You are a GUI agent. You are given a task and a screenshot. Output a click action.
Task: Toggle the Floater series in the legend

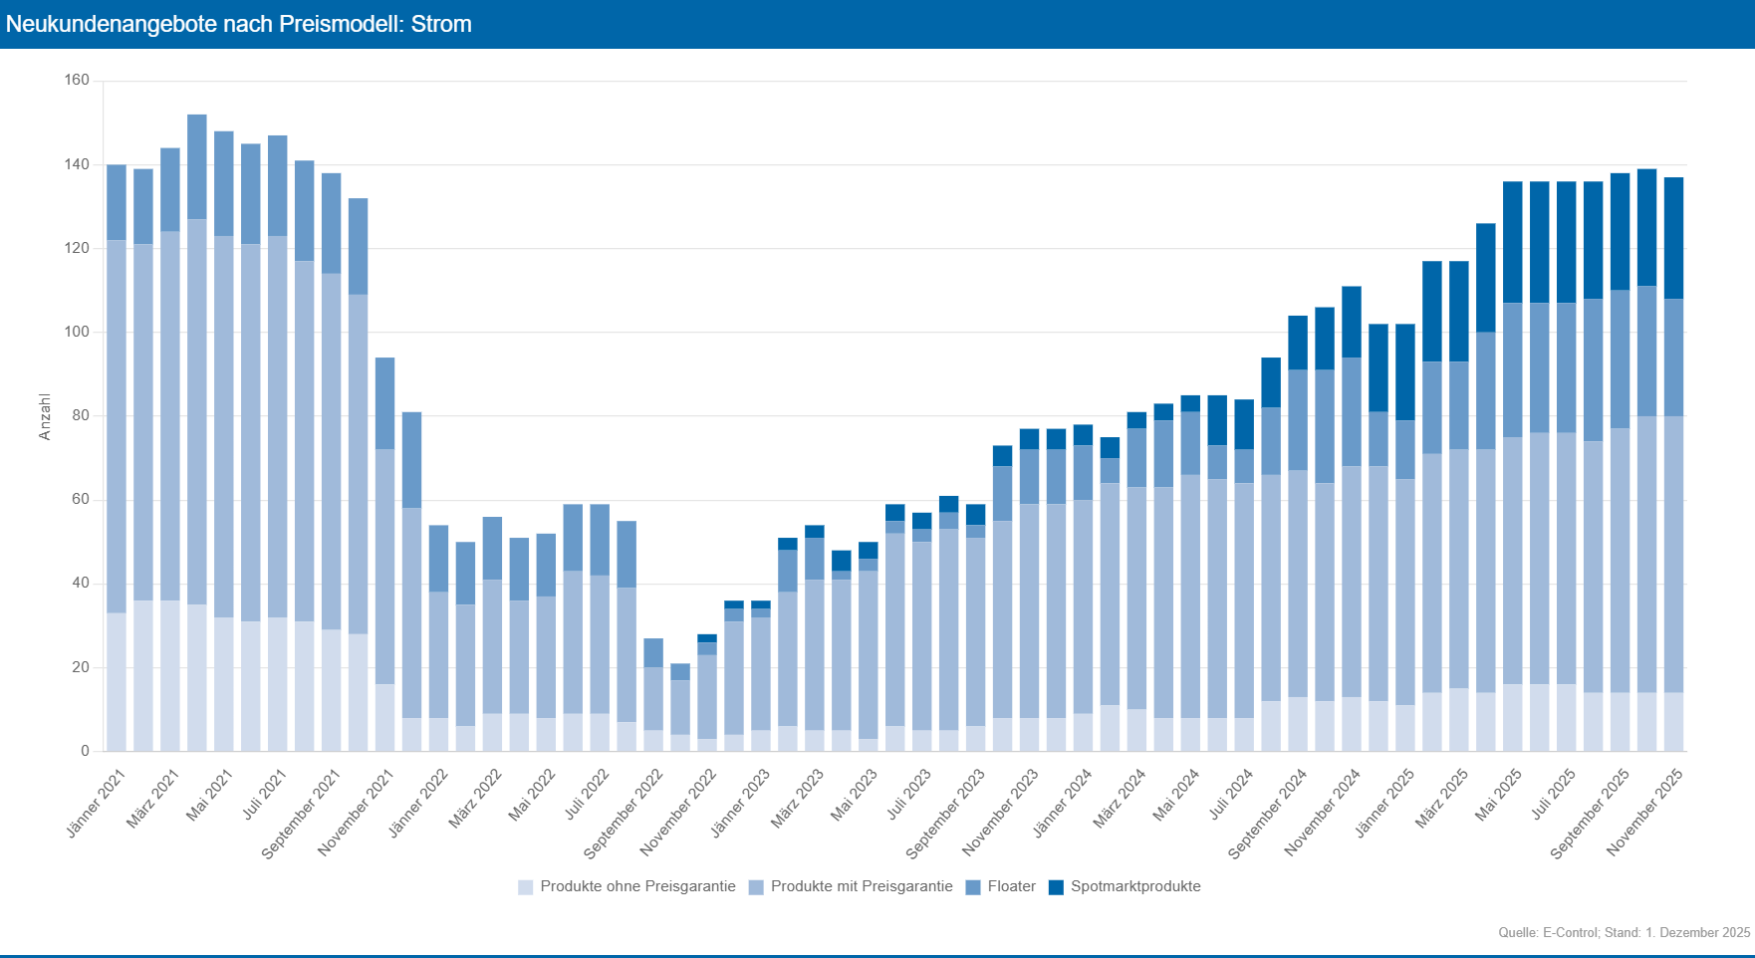[1011, 886]
